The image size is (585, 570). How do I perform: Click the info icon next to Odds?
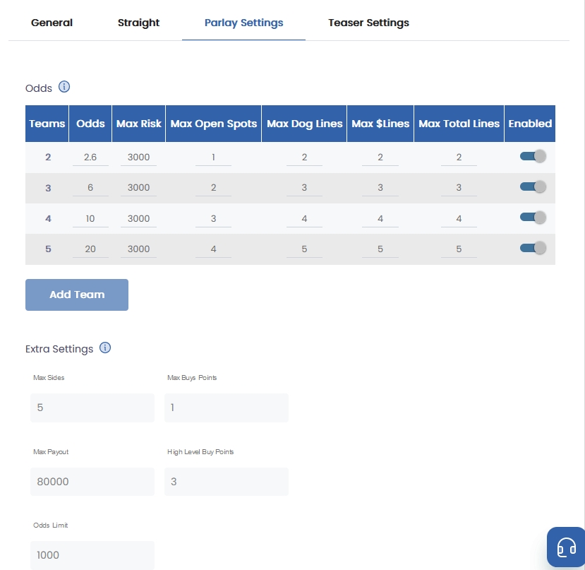pos(64,88)
